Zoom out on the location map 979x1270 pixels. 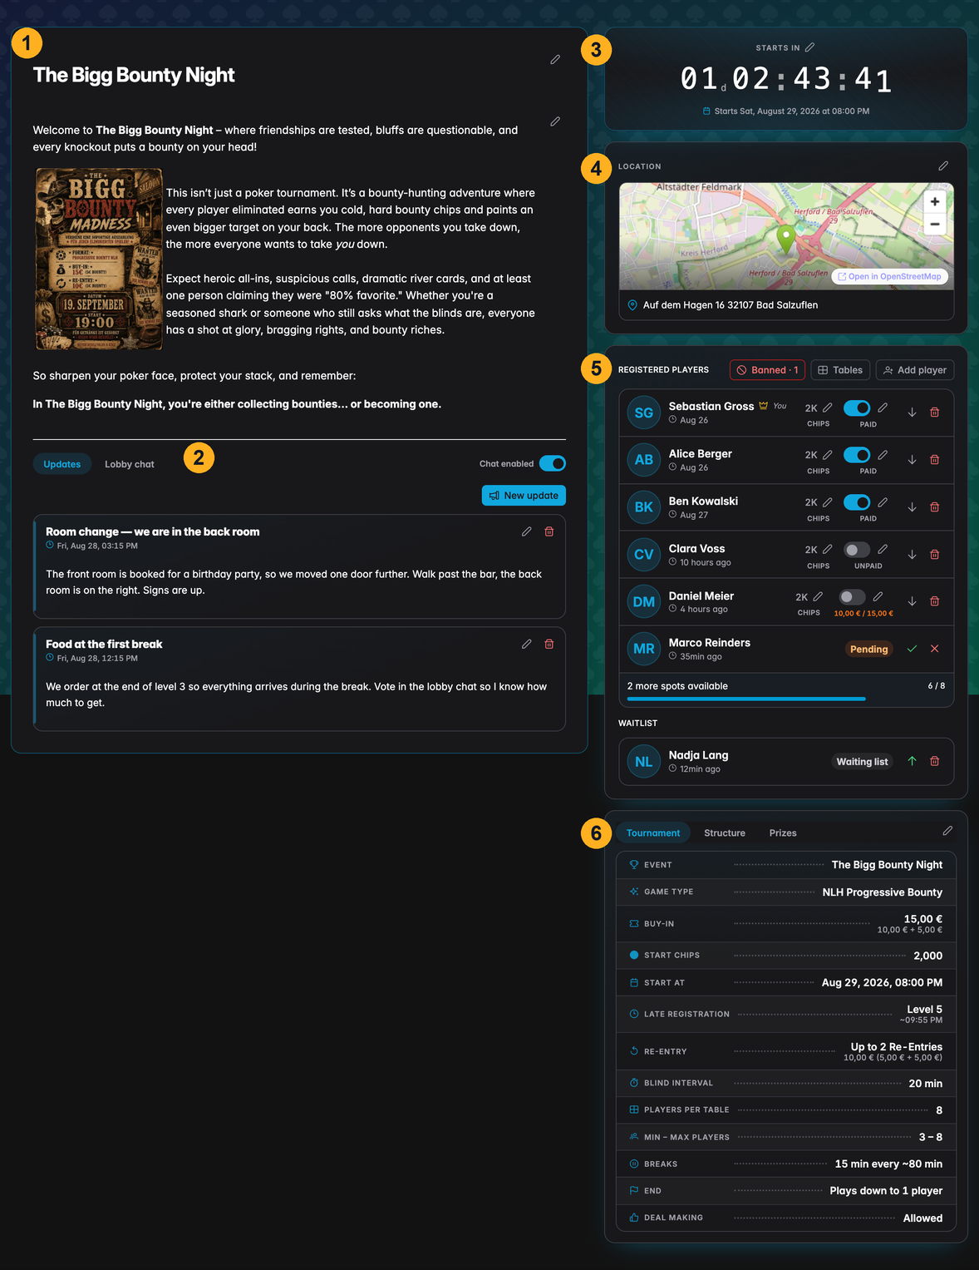click(935, 224)
